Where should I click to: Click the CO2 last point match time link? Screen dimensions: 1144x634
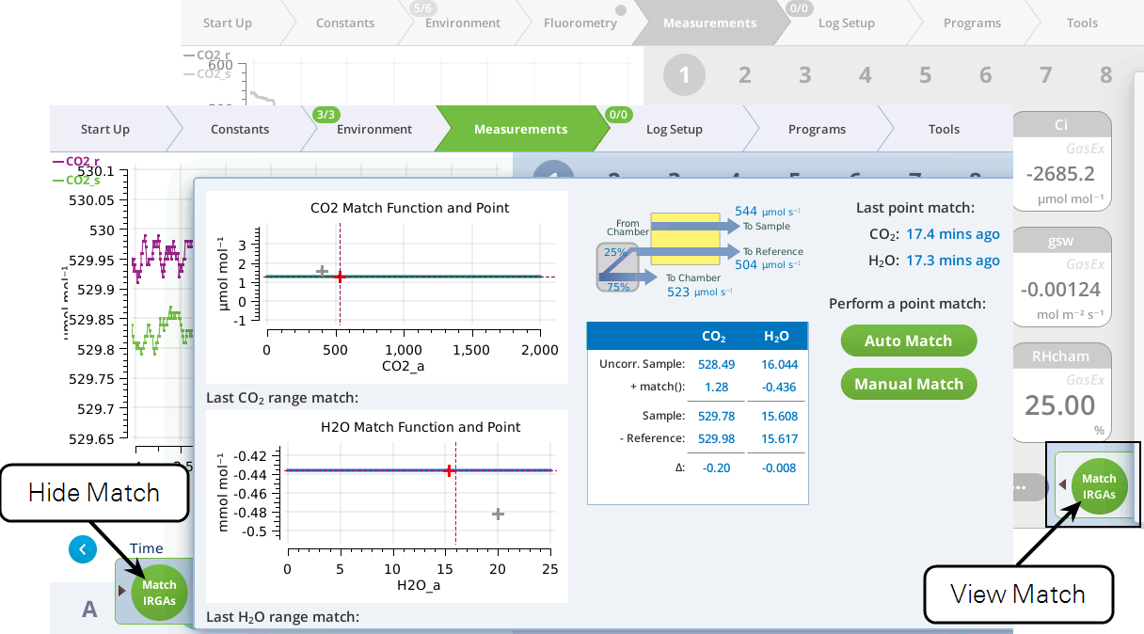click(x=952, y=234)
